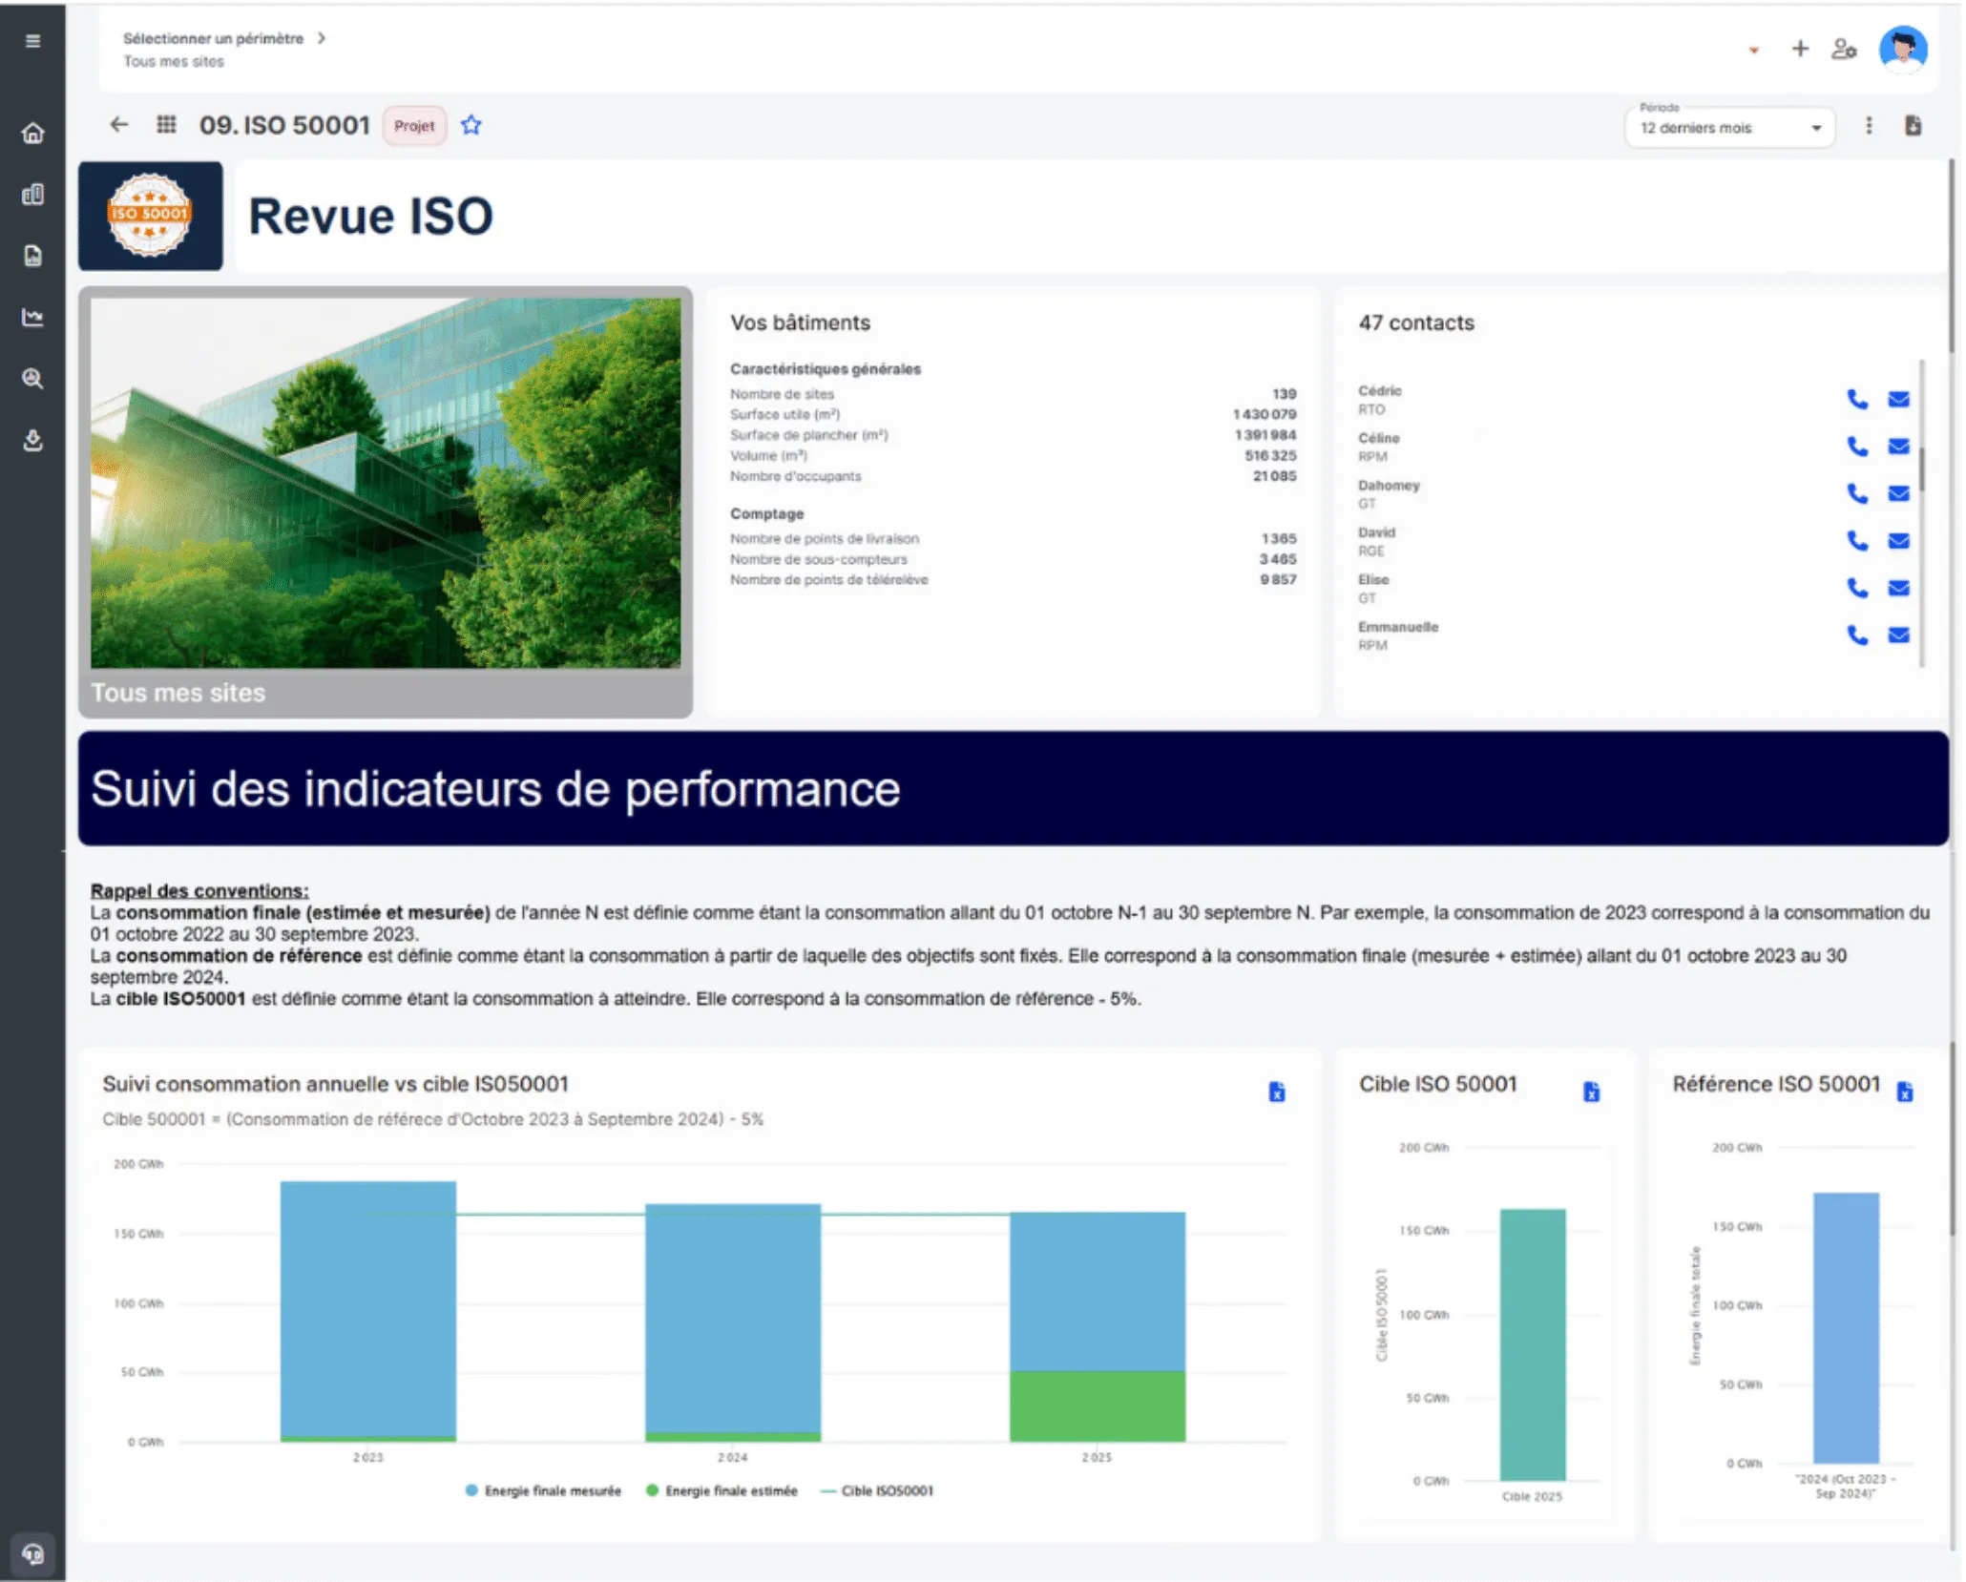Collapse the sidebar with the hamburger menu
This screenshot has width=1966, height=1582.
point(33,41)
